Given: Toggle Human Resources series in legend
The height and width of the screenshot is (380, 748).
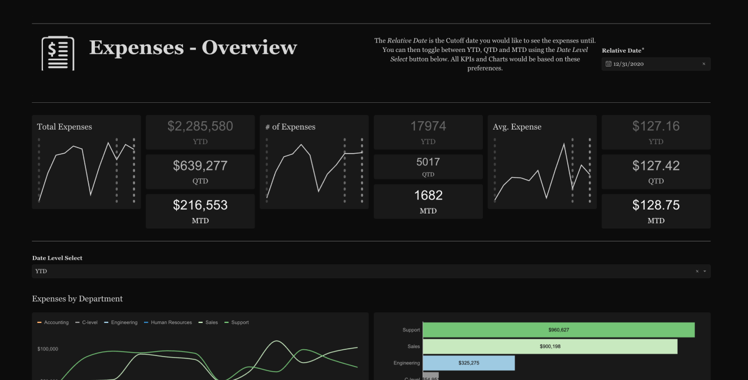Looking at the screenshot, I should [167, 322].
